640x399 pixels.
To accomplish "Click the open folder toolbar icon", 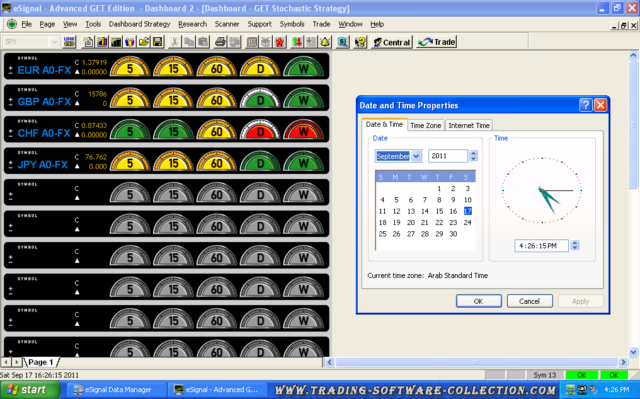I will coord(144,42).
